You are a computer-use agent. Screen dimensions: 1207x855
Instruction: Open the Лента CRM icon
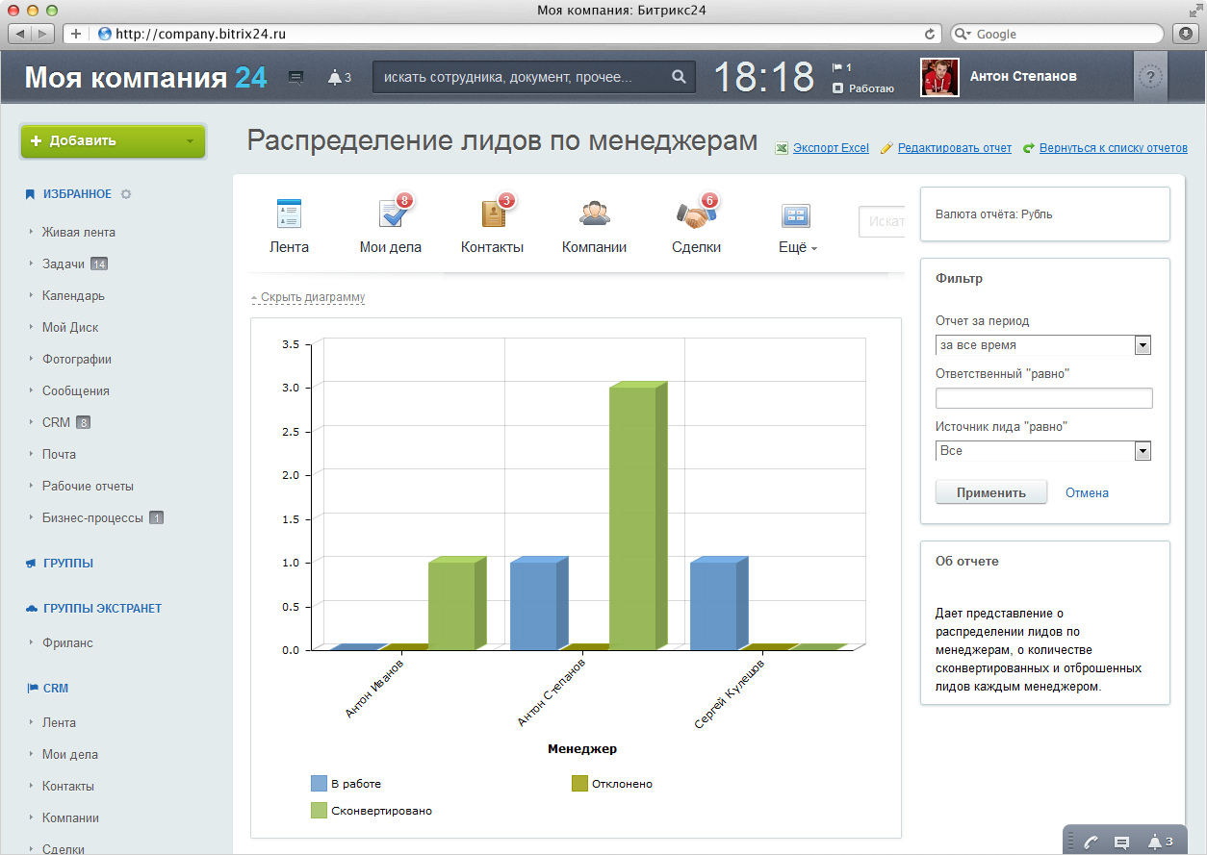pos(289,213)
